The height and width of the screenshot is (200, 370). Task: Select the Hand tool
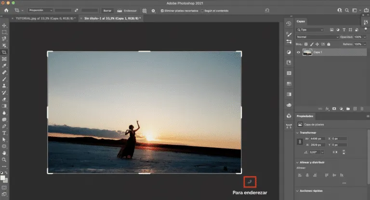click(4, 153)
